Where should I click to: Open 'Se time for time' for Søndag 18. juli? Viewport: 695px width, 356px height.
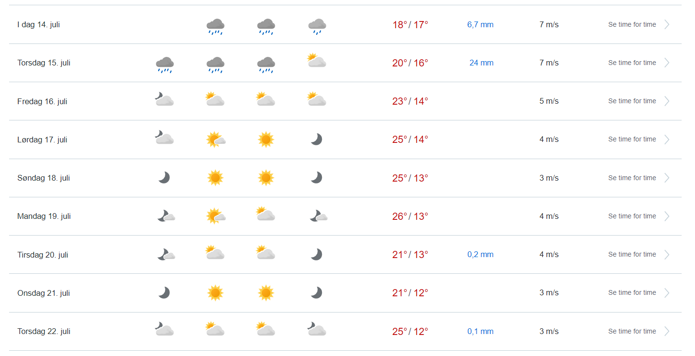(632, 178)
